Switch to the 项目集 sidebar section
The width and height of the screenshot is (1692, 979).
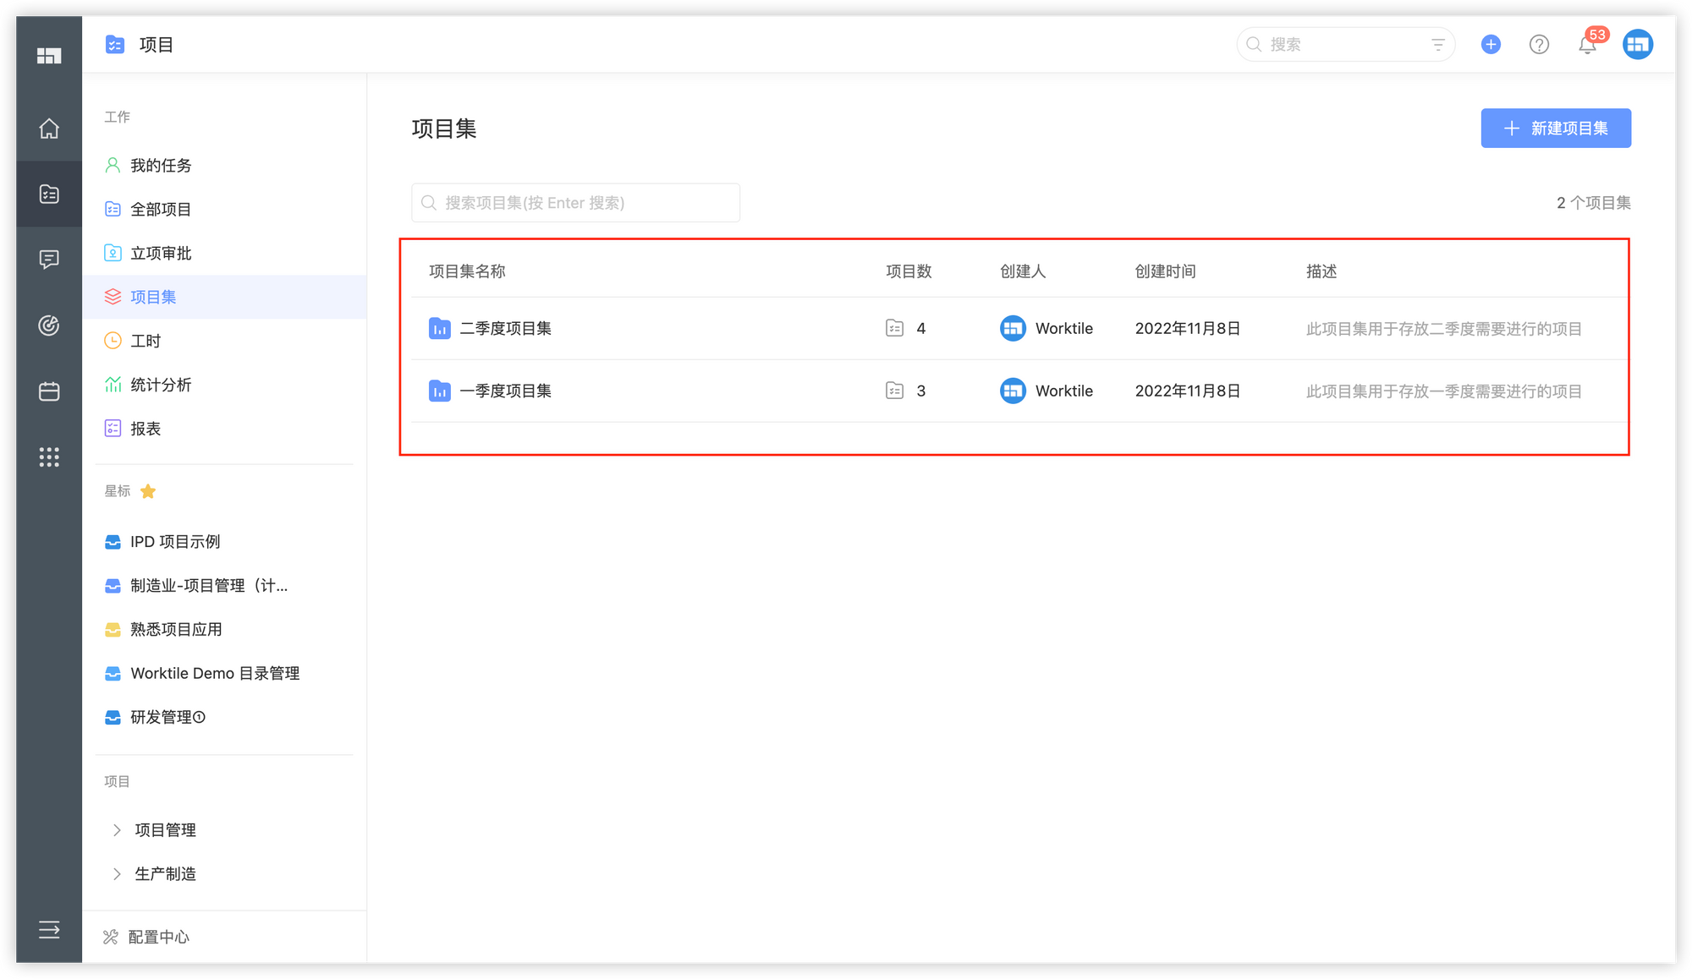pyautogui.click(x=152, y=297)
